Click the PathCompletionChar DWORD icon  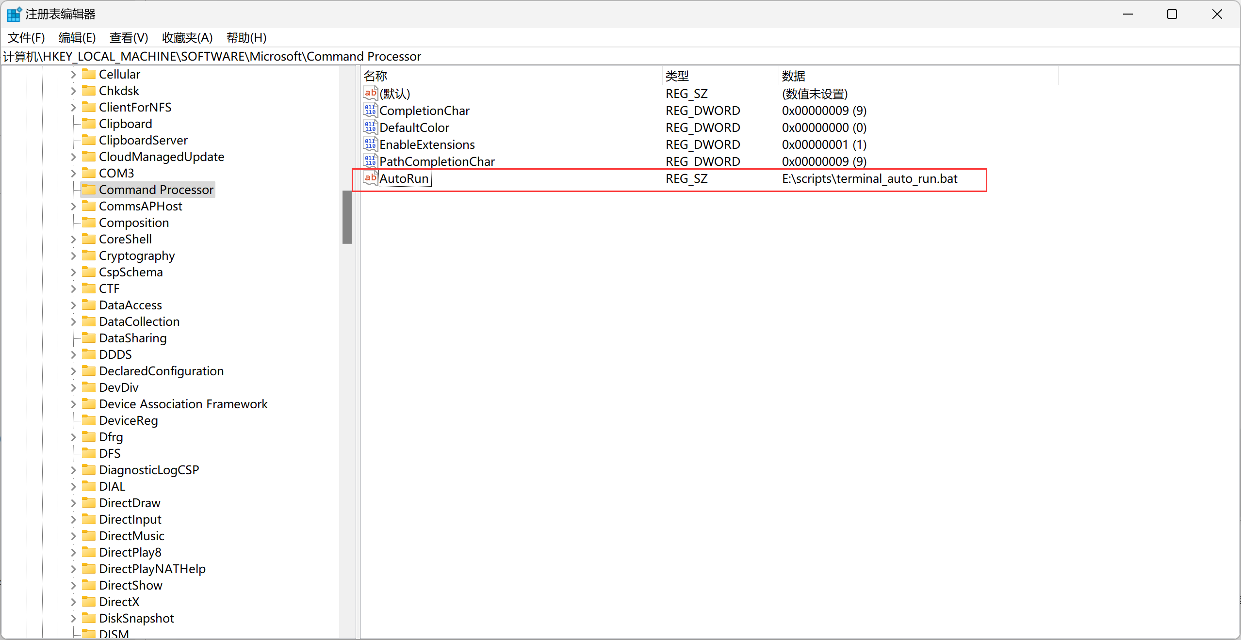[370, 161]
